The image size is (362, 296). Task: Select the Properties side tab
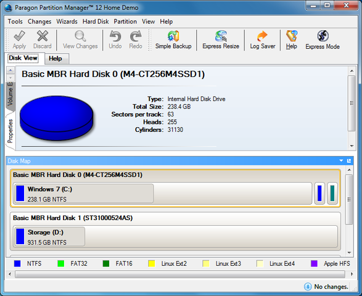[x=10, y=131]
